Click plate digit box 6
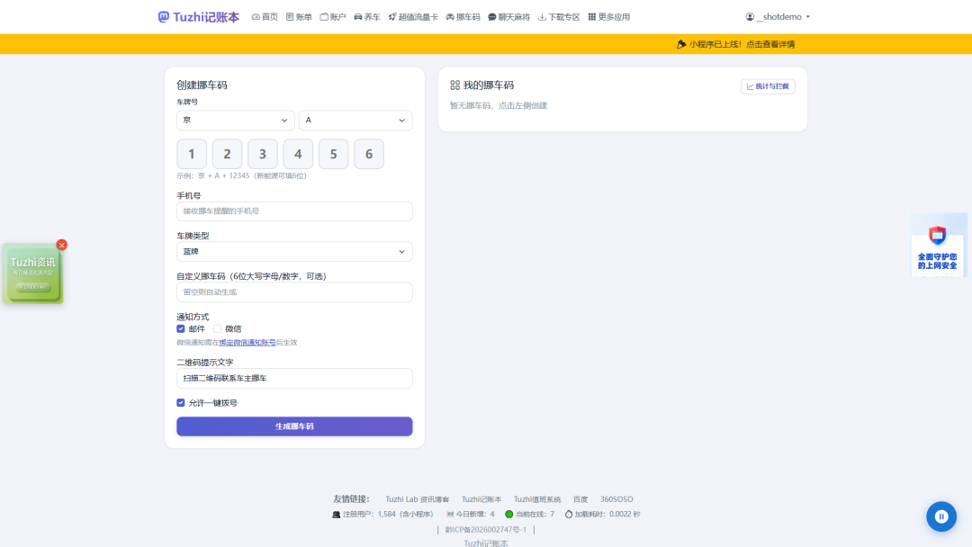The height and width of the screenshot is (547, 972). (369, 154)
